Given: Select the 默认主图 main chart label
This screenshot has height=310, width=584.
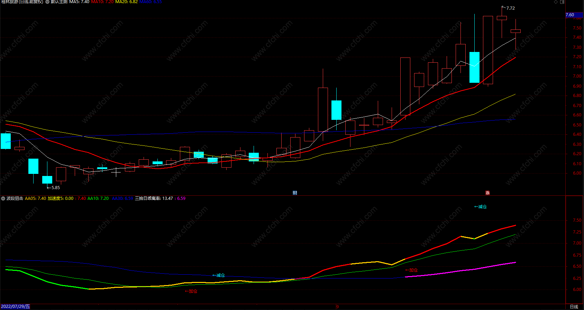Looking at the screenshot, I should [59, 2].
